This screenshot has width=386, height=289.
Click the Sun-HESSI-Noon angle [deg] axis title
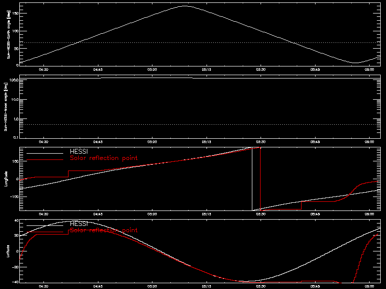(6, 106)
